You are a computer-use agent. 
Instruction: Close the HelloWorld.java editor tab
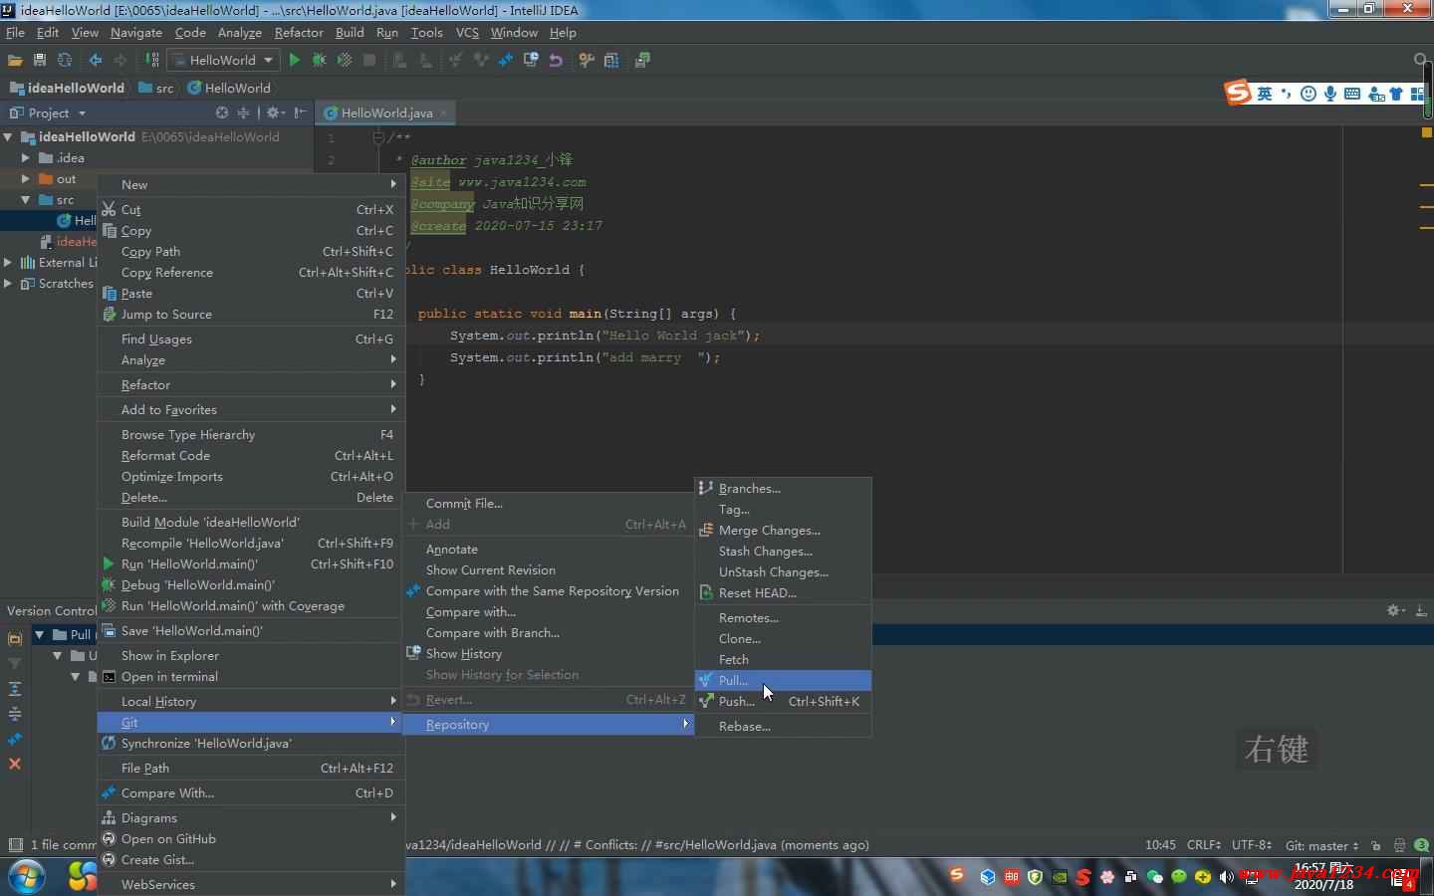444,112
